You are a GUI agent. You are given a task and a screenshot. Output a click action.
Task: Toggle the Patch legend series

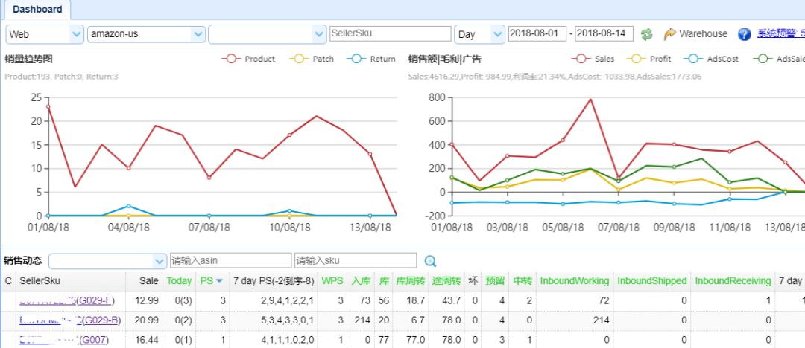point(312,59)
